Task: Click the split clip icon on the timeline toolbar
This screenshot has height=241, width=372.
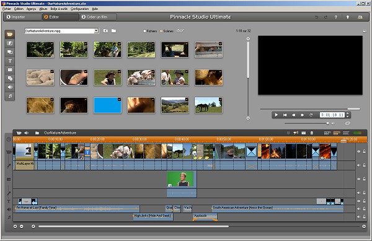Action: 304,133
